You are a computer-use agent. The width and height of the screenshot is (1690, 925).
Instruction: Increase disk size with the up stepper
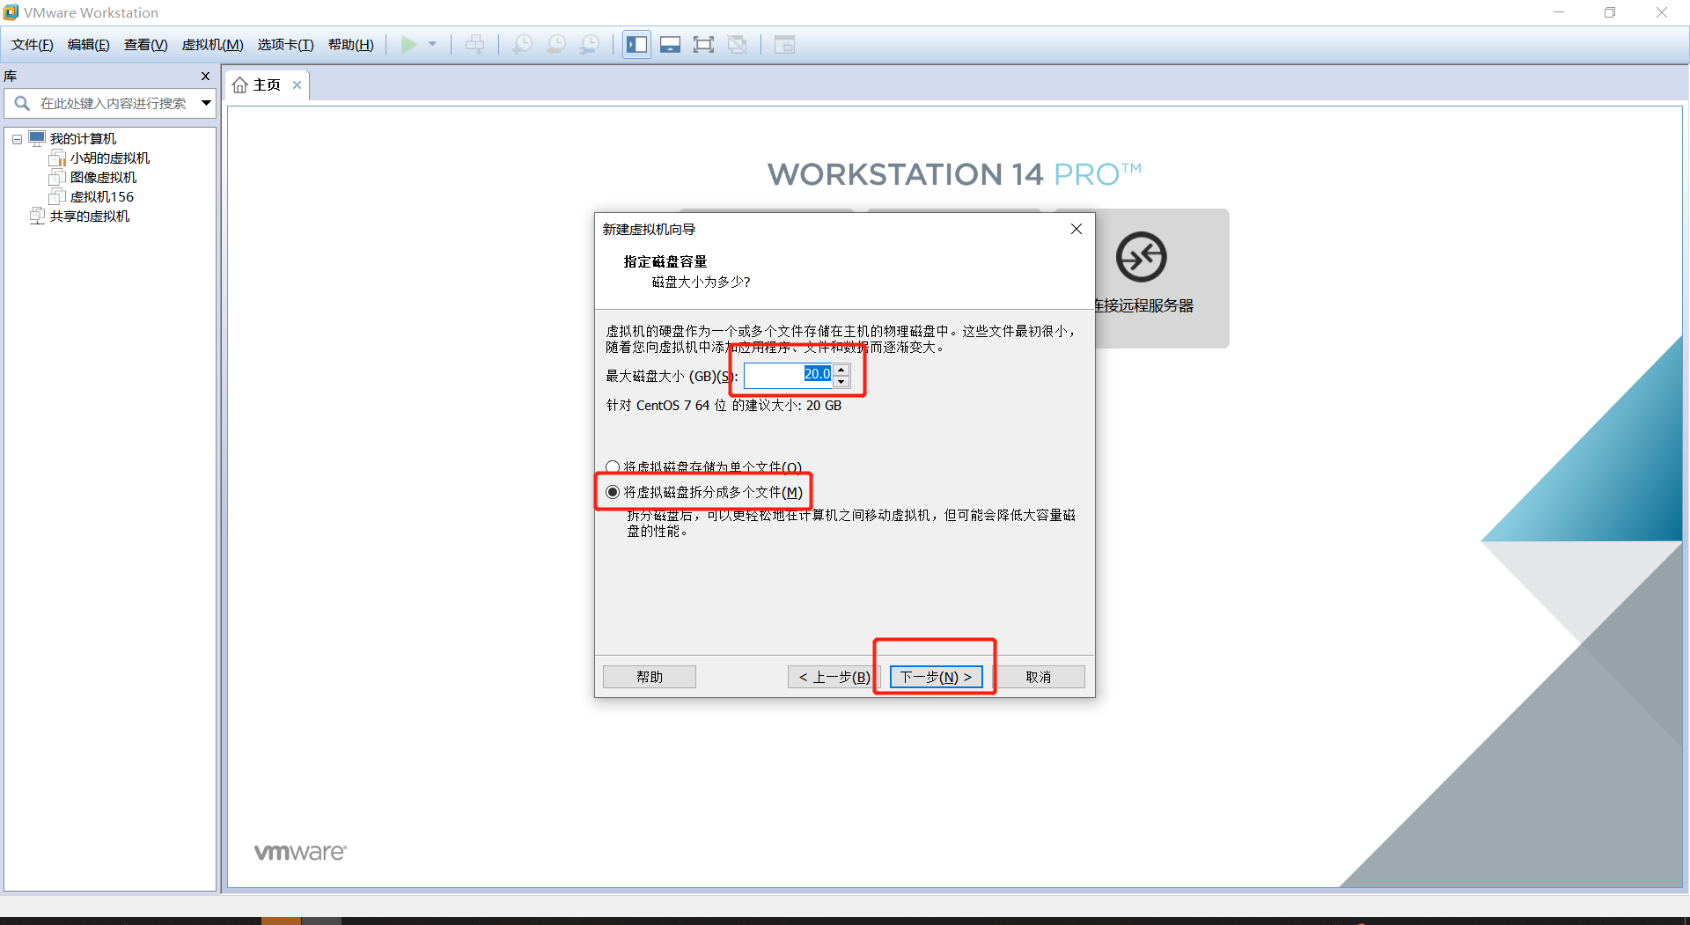[x=841, y=370]
